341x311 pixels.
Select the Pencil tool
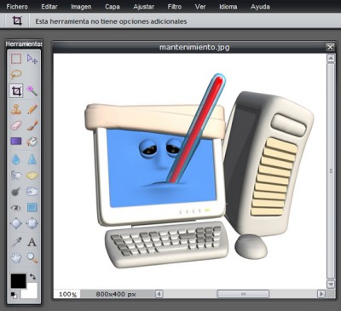click(32, 109)
